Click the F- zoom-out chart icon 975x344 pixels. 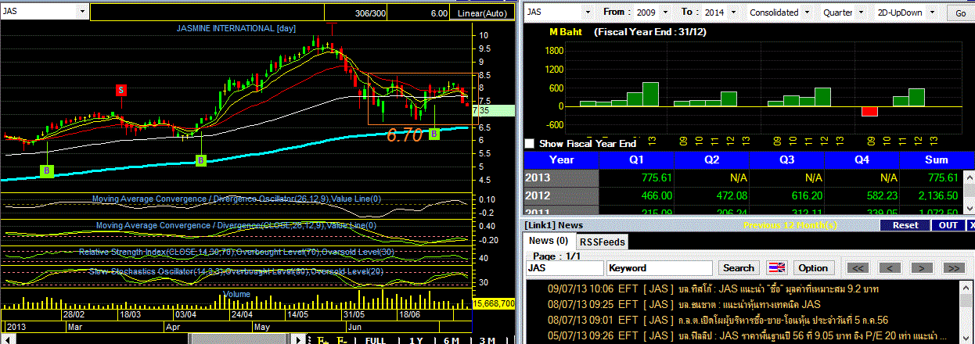(342, 340)
